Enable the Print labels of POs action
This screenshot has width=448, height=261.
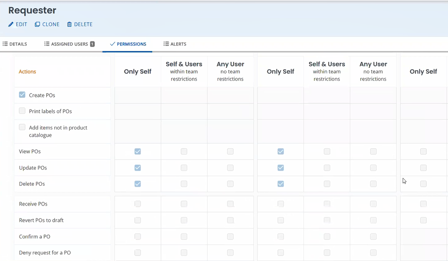point(22,111)
